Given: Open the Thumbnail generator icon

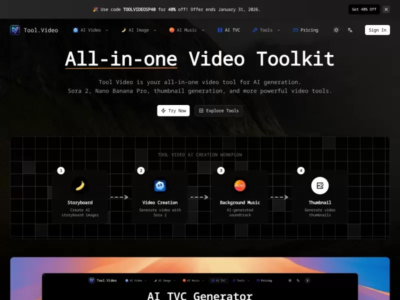Looking at the screenshot, I should click(x=320, y=185).
